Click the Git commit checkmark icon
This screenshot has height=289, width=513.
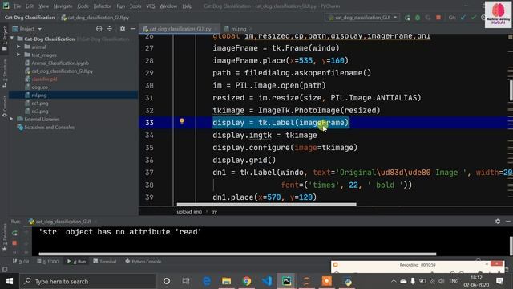click(x=474, y=18)
